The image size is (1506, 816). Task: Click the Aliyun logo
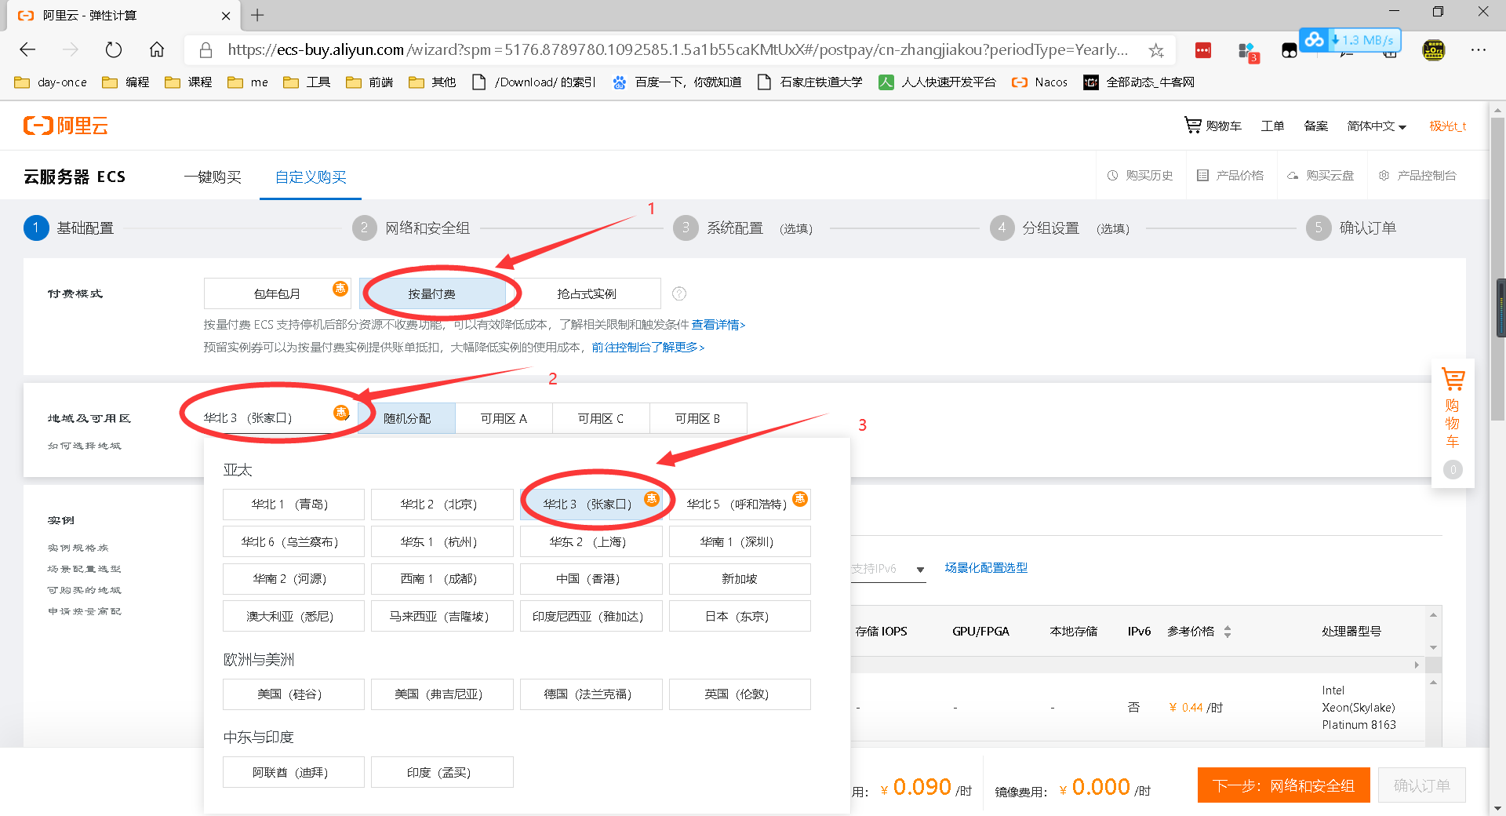[x=66, y=126]
